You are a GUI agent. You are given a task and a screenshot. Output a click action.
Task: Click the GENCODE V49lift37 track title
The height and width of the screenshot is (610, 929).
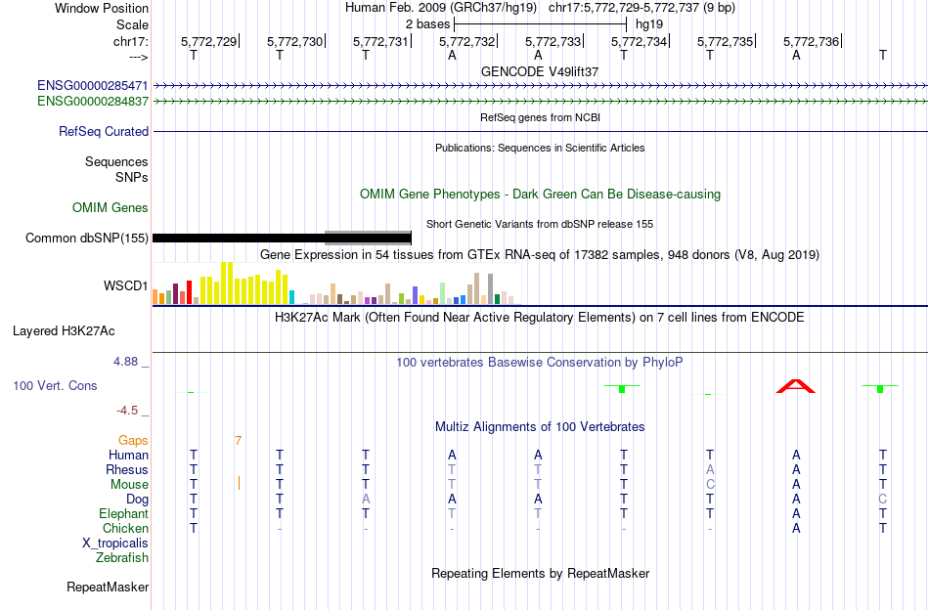coord(540,71)
